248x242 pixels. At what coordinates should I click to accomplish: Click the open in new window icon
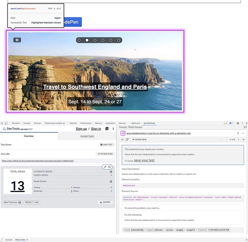127,140
